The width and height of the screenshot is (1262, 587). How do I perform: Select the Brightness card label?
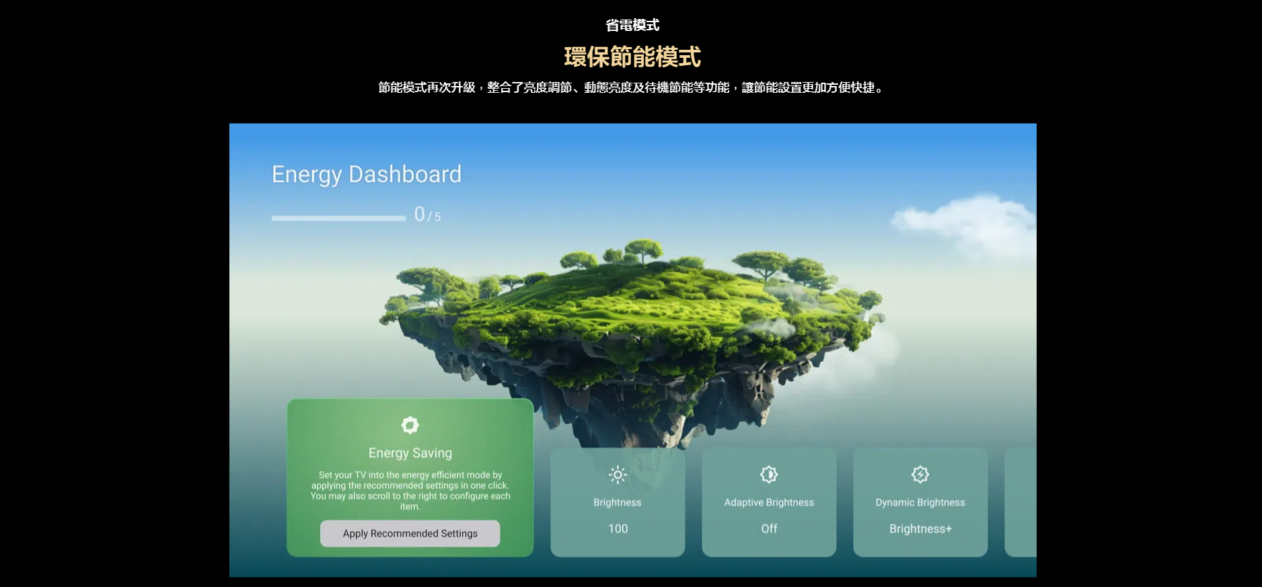point(618,502)
